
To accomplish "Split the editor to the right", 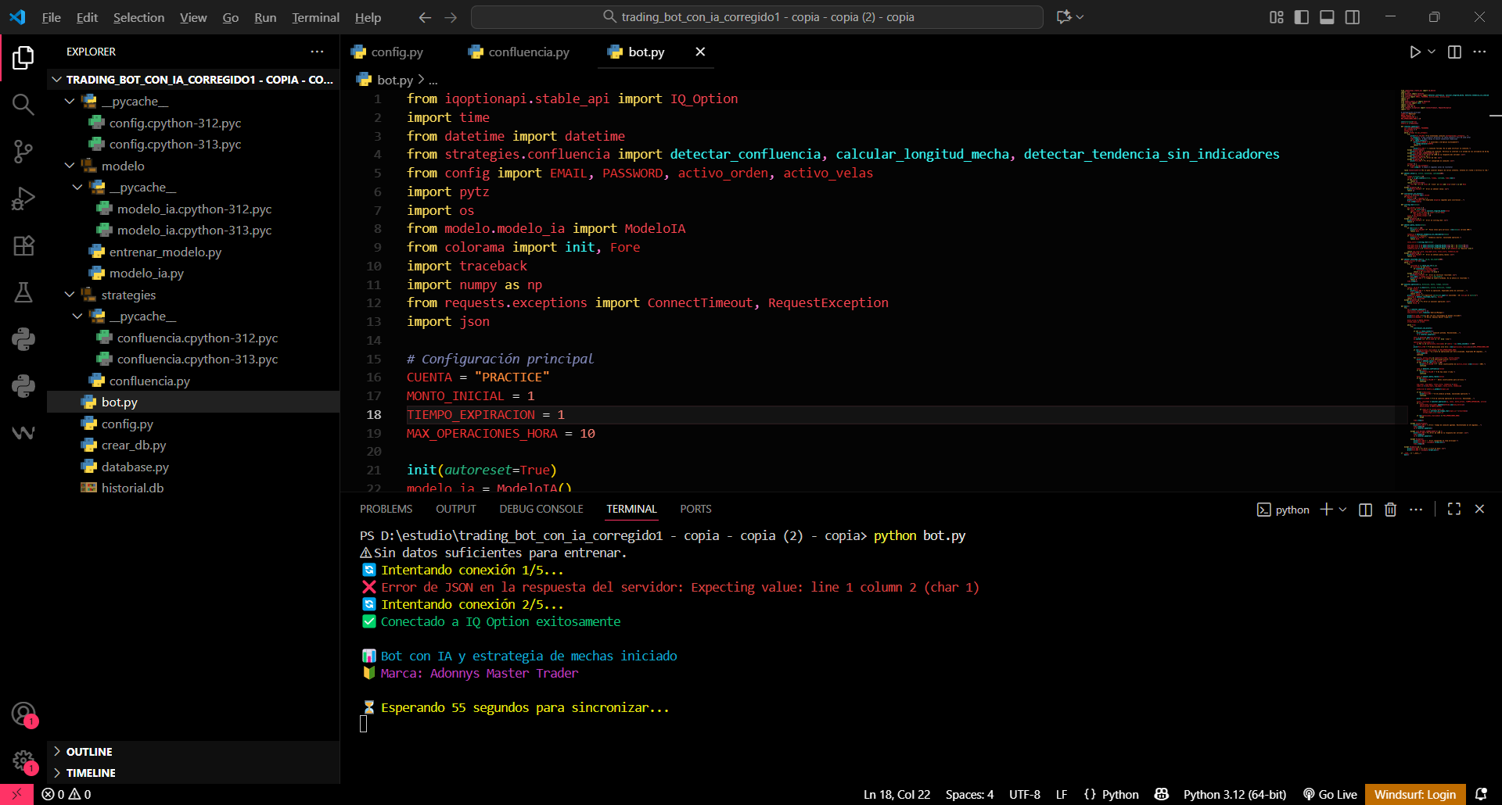I will tap(1454, 52).
